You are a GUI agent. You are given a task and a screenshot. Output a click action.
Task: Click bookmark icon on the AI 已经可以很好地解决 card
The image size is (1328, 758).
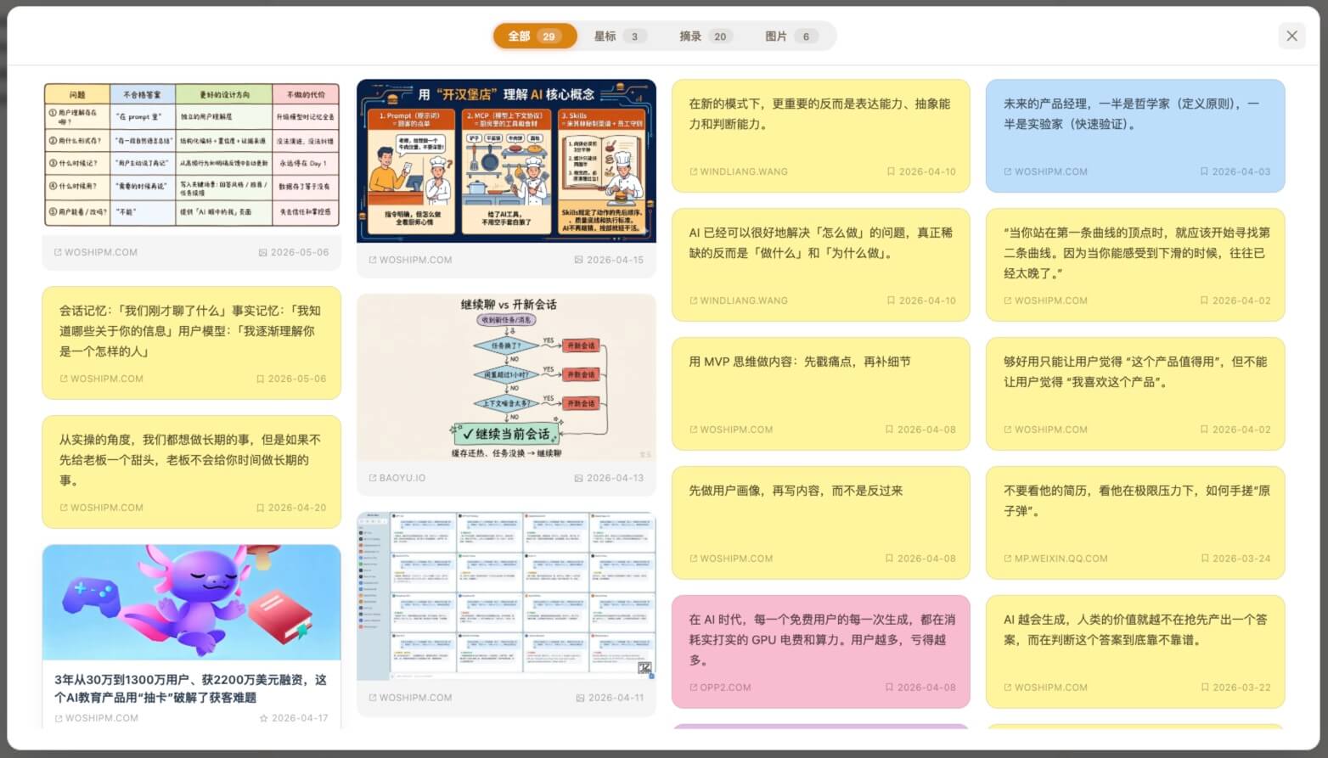coord(891,300)
